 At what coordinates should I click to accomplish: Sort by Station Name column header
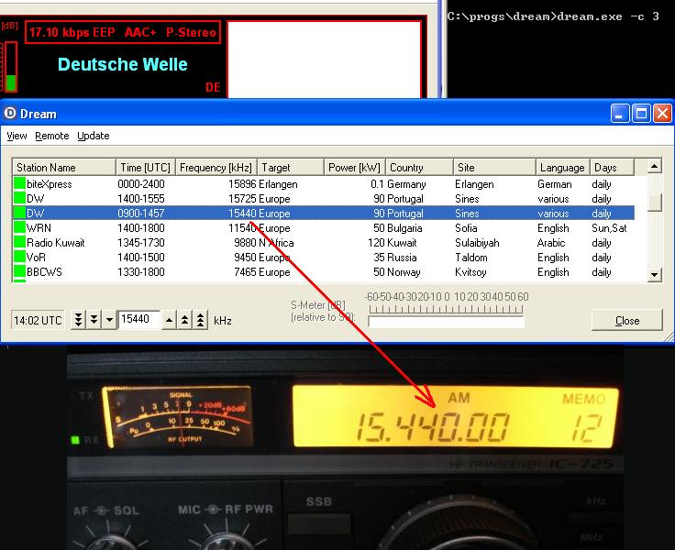click(63, 168)
